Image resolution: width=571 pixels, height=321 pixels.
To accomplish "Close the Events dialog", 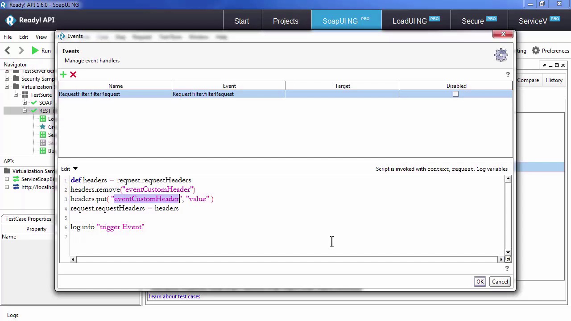I will coord(503,34).
